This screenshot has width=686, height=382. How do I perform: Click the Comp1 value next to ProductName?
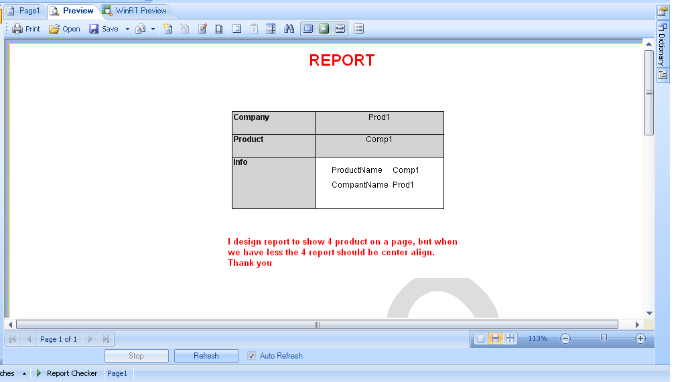pyautogui.click(x=406, y=170)
